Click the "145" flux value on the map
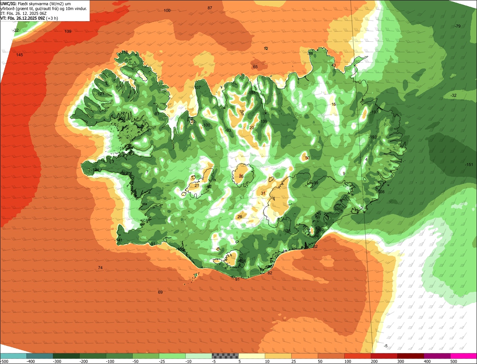The height and width of the screenshot is (364, 477). (19, 55)
